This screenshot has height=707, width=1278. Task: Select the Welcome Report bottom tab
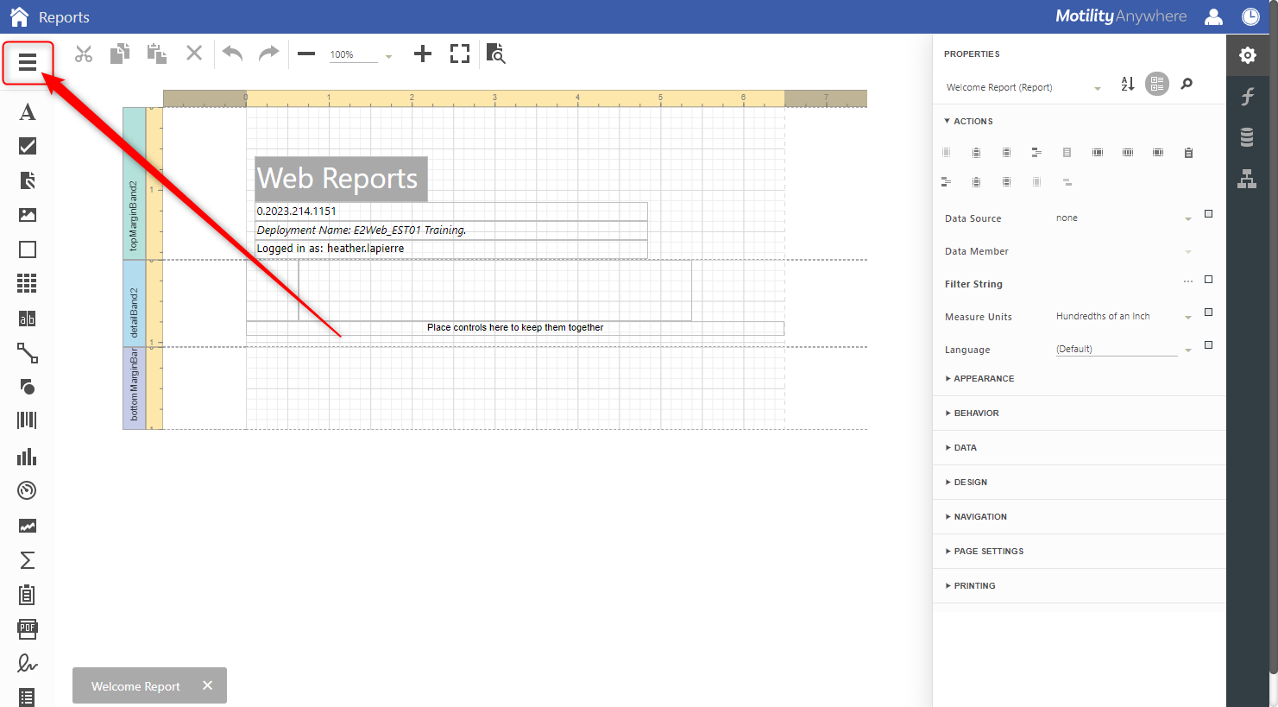point(136,686)
